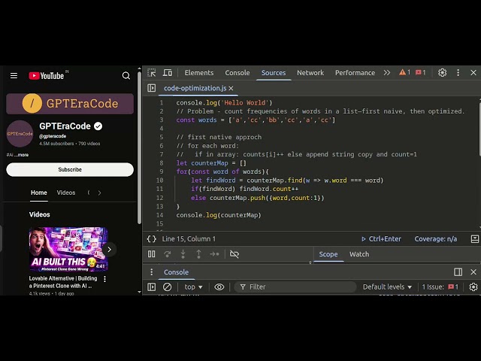Expand channel description with ...more
The width and height of the screenshot is (481, 361).
coord(21,155)
